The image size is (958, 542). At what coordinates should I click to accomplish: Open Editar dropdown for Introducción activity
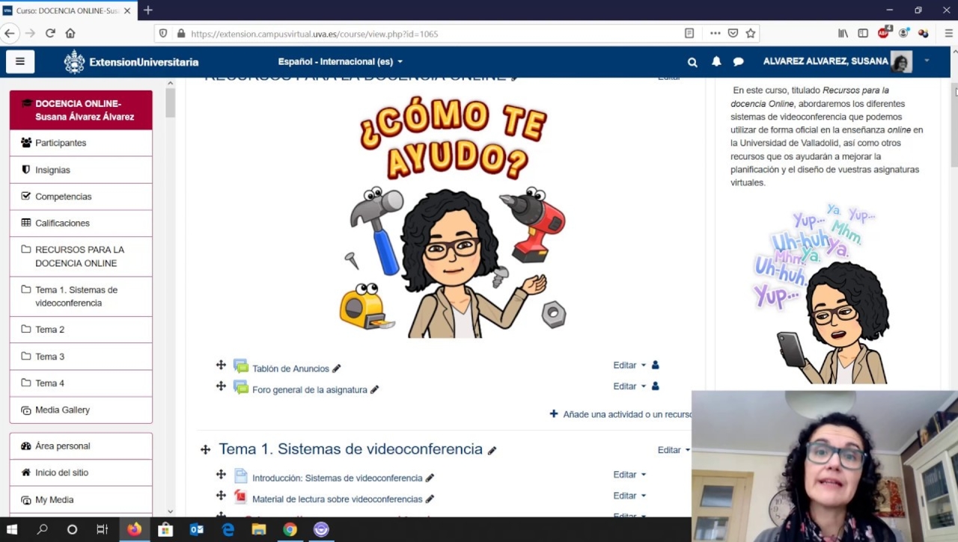(629, 474)
